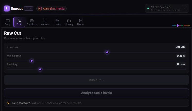Select the blue theme color dot
This screenshot has width=192, height=111.
(173, 25)
